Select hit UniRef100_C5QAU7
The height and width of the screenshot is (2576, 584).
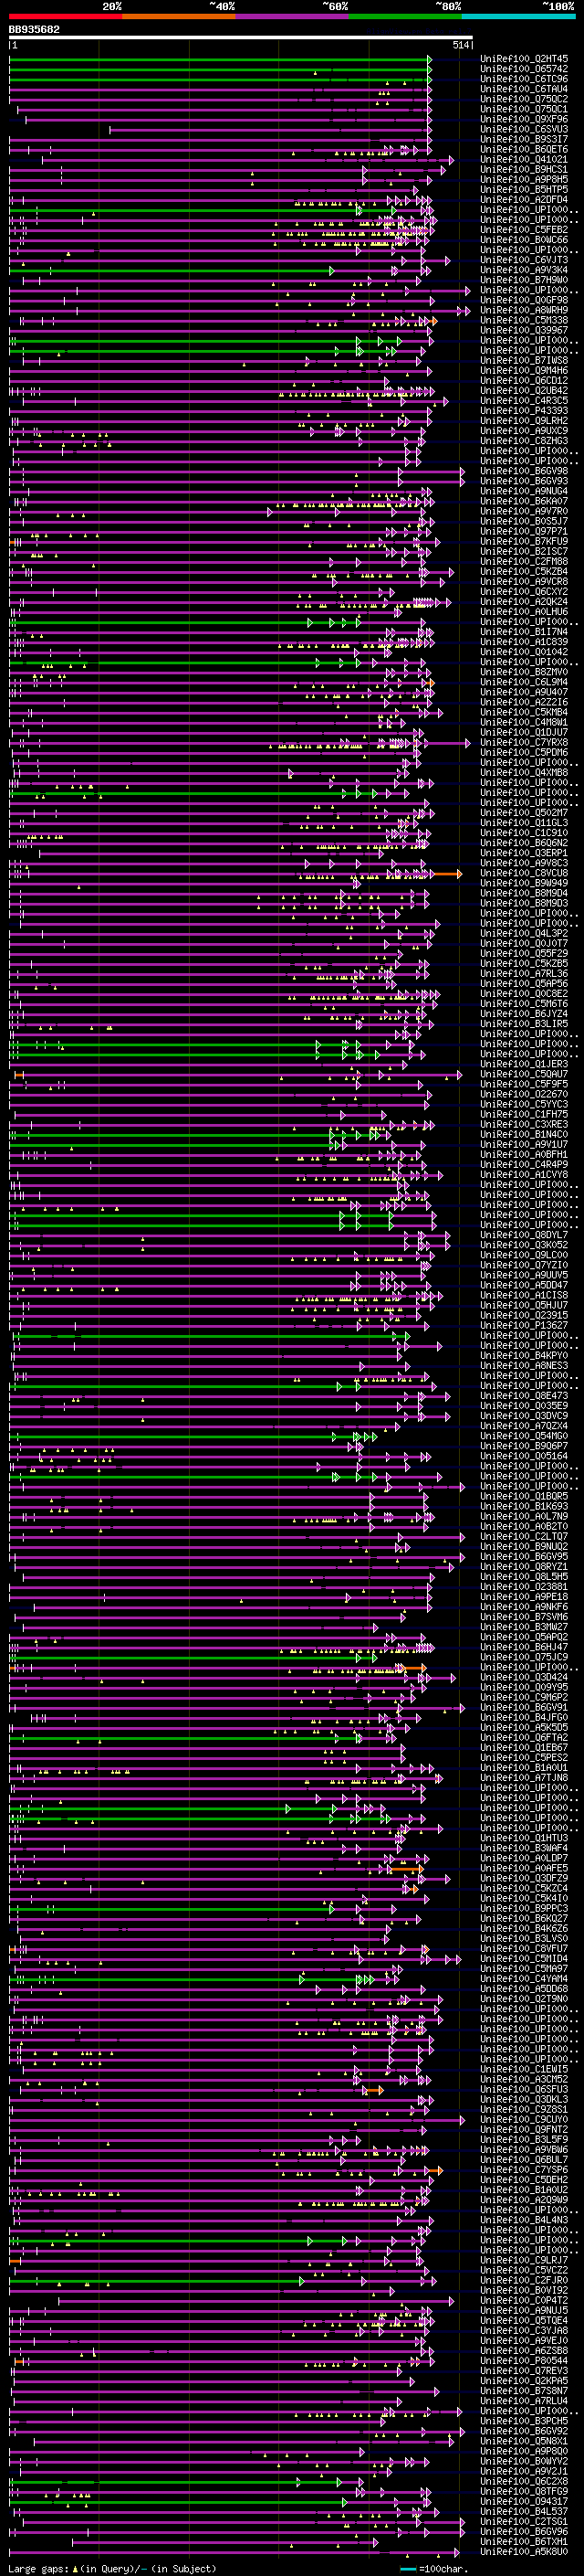point(524,1074)
